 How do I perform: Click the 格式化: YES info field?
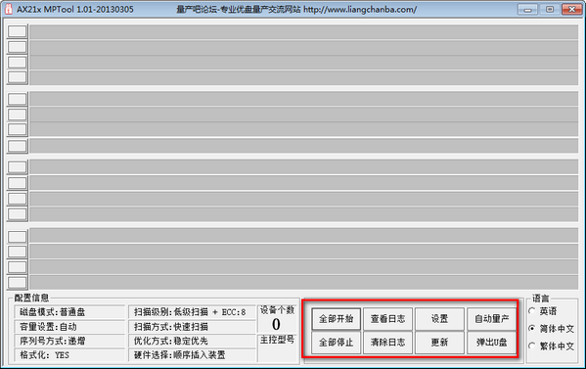pyautogui.click(x=69, y=355)
